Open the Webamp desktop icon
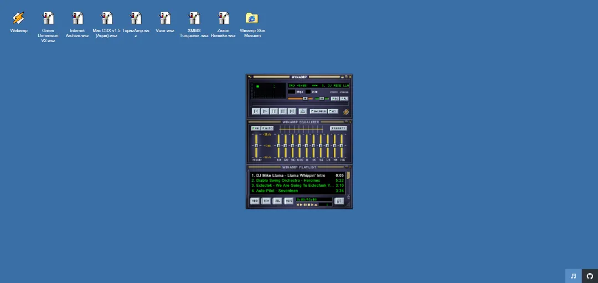The width and height of the screenshot is (598, 283). point(18,23)
